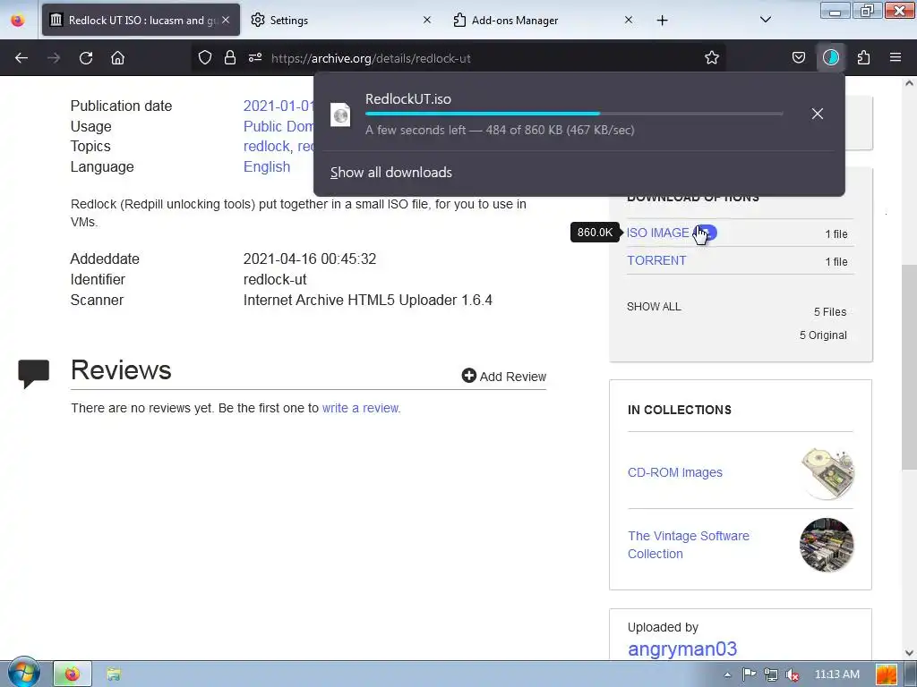Switch to the Add-ons Manager tab
The image size is (917, 687).
543,20
